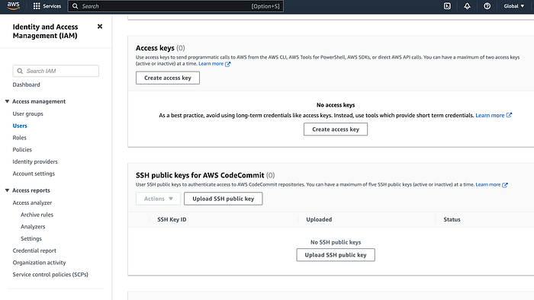Click Upload SSH public key beside Actions
The image size is (534, 300).
pos(223,199)
